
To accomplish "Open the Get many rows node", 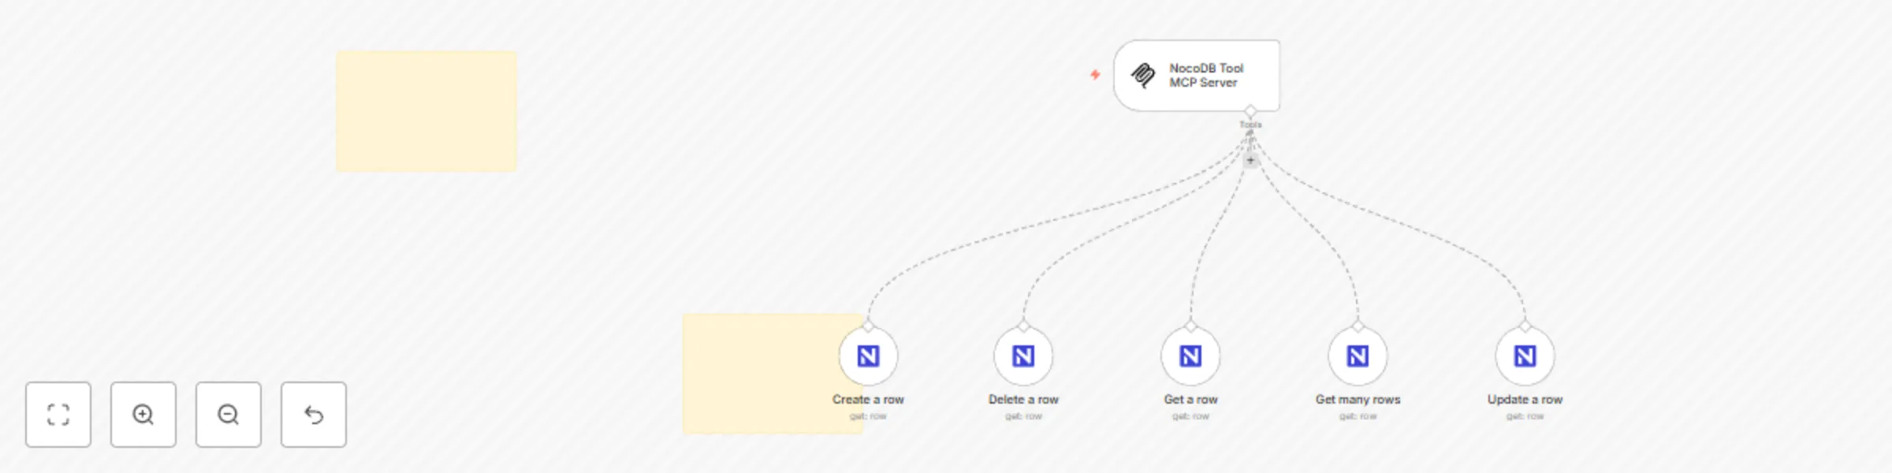I will tap(1358, 356).
